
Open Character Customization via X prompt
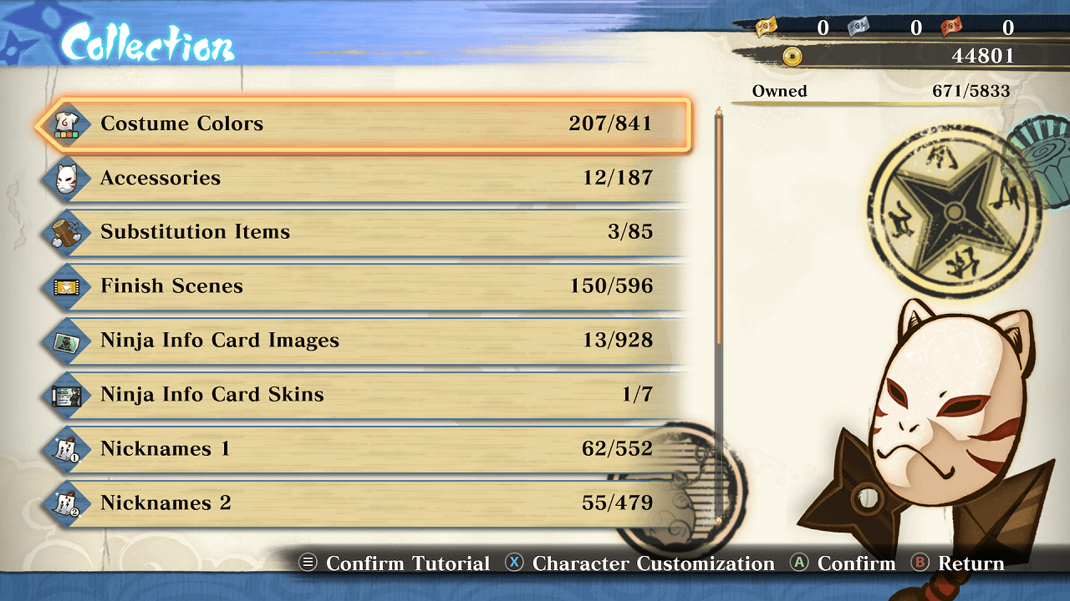[639, 563]
